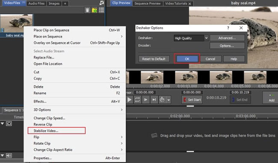Click filmstrip thumbnail at 0:00:03.000
278x163 pixels.
tap(186, 77)
